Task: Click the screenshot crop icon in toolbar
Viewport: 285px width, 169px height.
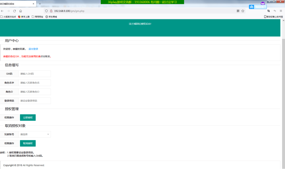Action: point(269,11)
